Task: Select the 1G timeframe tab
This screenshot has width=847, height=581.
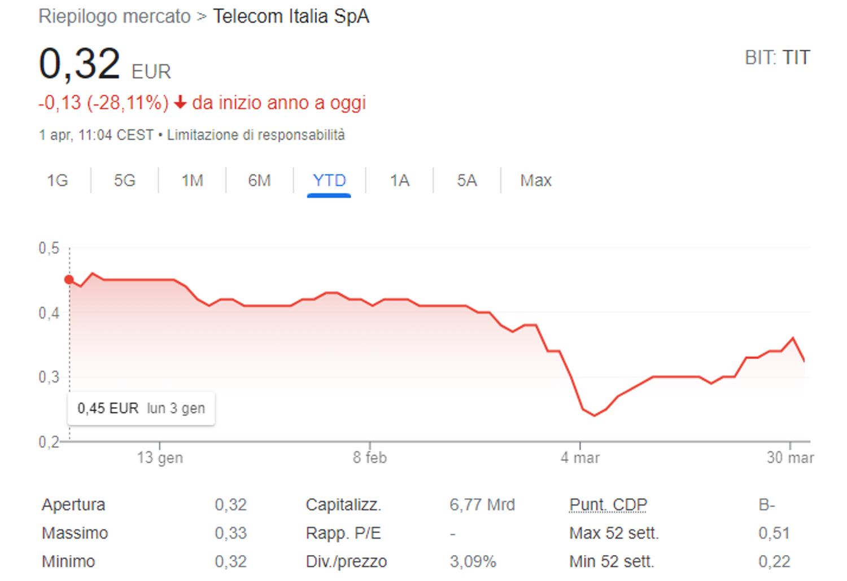Action: tap(56, 181)
